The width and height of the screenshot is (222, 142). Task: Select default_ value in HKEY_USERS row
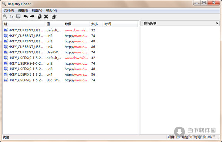(x=54, y=58)
